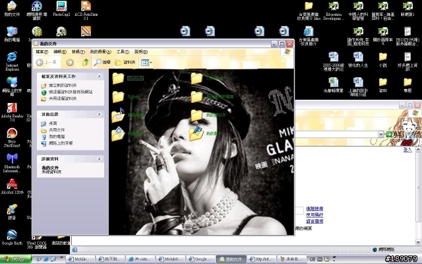422x264 pixels.
Task: Select the 我的電腦 desktop icon
Action: point(12,34)
